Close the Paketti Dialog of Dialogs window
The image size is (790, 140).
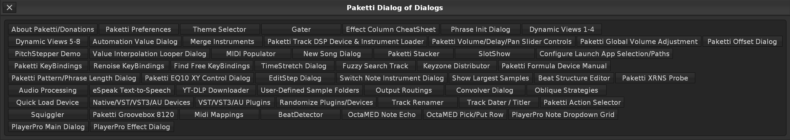click(9, 7)
